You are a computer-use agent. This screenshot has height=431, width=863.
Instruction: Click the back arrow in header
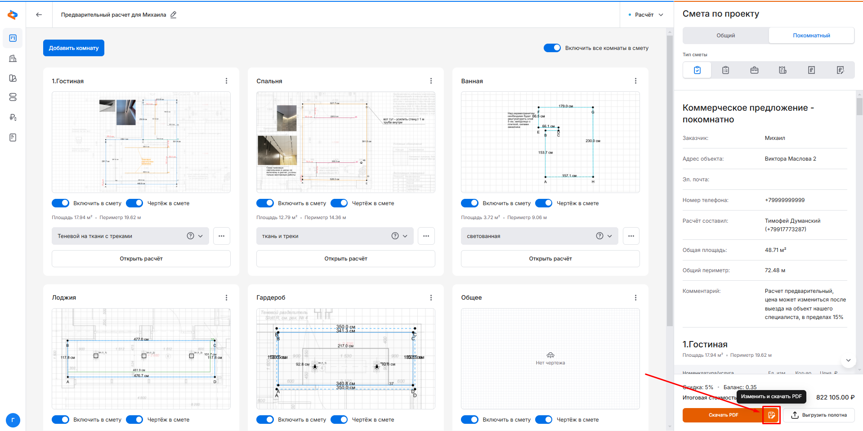pyautogui.click(x=39, y=14)
